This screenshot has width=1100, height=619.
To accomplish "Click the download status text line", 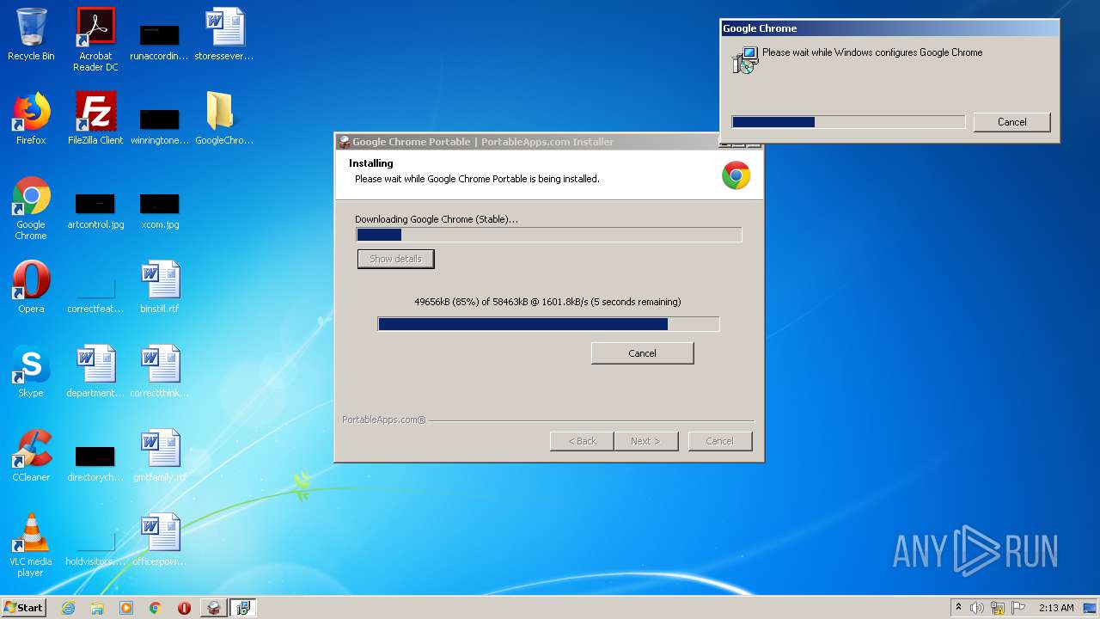I will click(x=547, y=302).
